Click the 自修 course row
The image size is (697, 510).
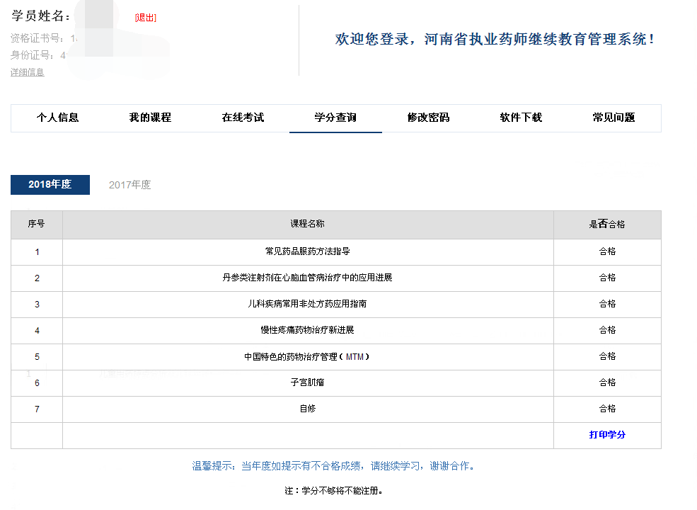[307, 409]
